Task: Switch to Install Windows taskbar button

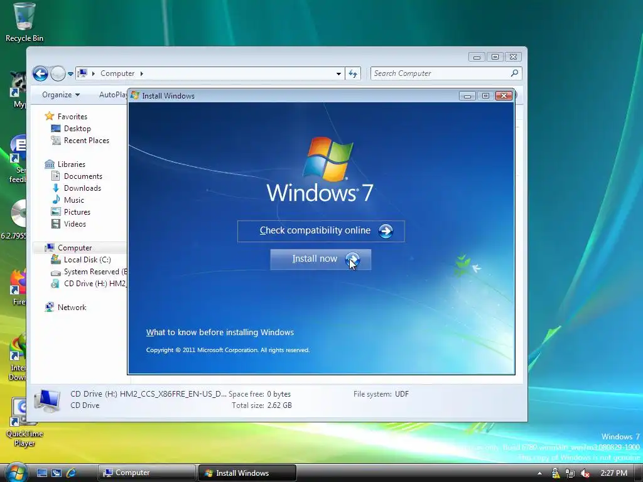Action: [x=247, y=473]
